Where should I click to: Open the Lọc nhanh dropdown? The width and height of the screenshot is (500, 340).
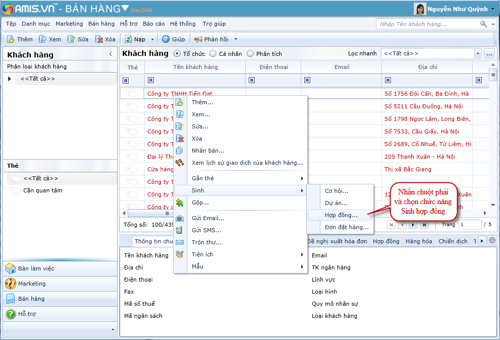pos(477,53)
